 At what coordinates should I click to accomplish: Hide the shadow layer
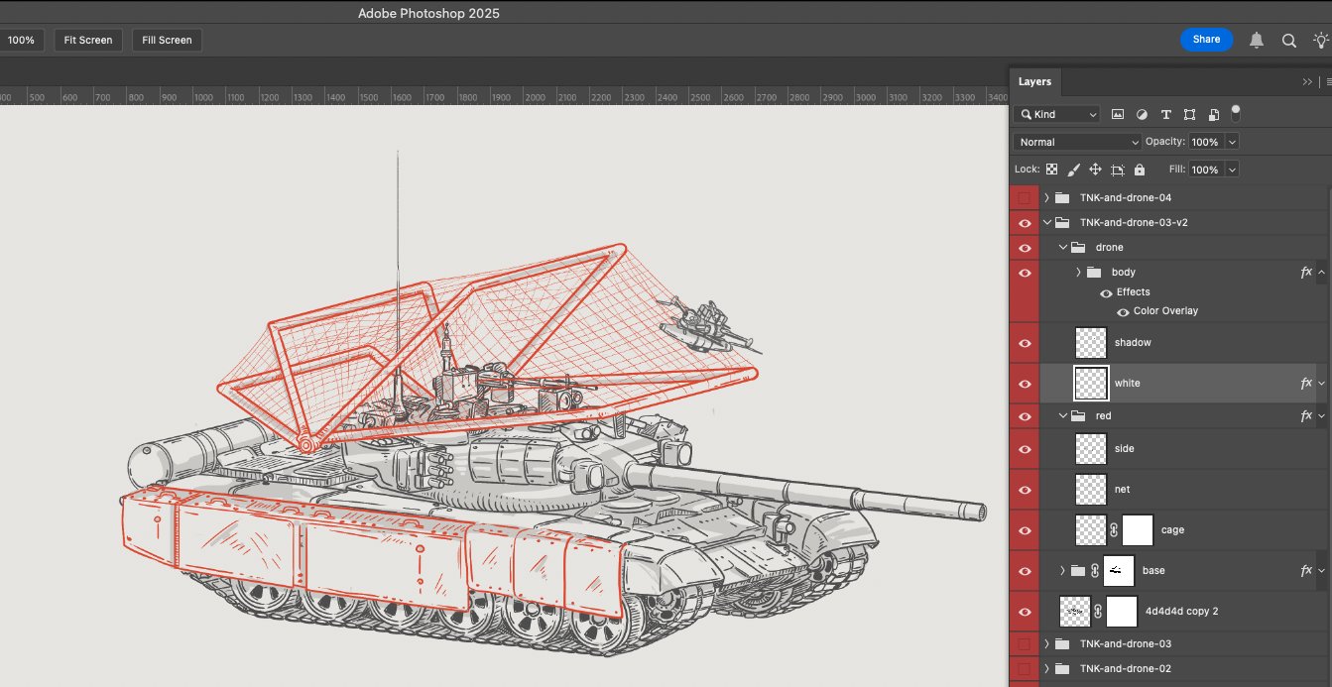point(1025,343)
